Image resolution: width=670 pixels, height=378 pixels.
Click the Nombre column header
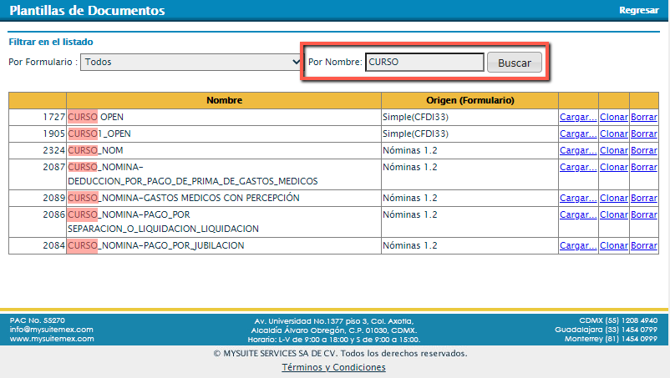[x=224, y=100]
